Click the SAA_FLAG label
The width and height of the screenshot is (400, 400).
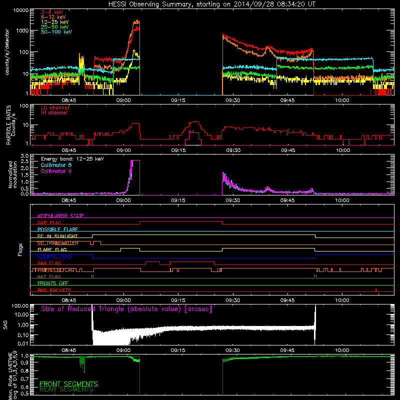(x=49, y=263)
